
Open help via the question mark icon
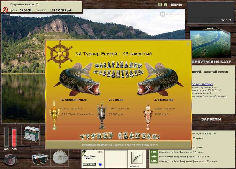(x=165, y=4)
